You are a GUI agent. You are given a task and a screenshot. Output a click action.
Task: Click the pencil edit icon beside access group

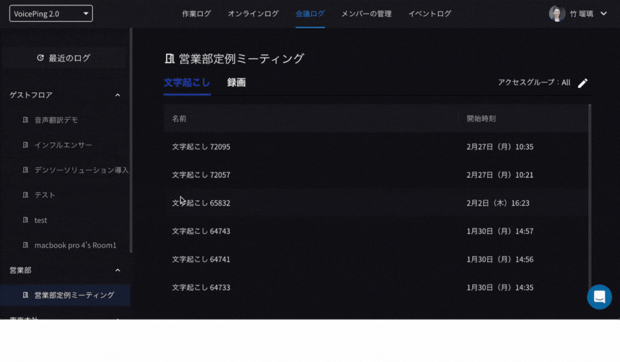click(x=583, y=83)
